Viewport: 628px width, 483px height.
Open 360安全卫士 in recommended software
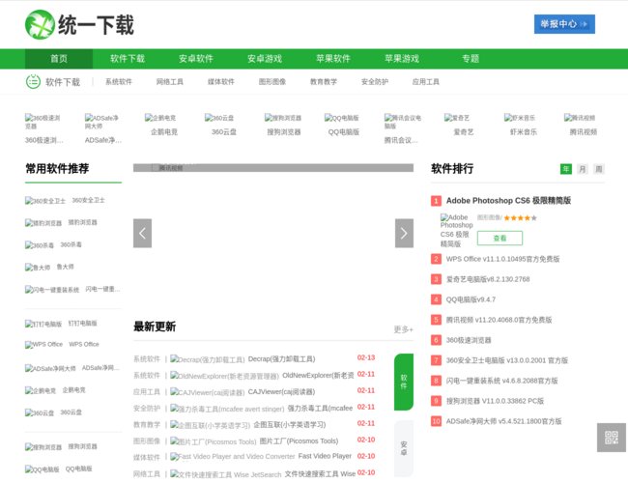coord(65,200)
